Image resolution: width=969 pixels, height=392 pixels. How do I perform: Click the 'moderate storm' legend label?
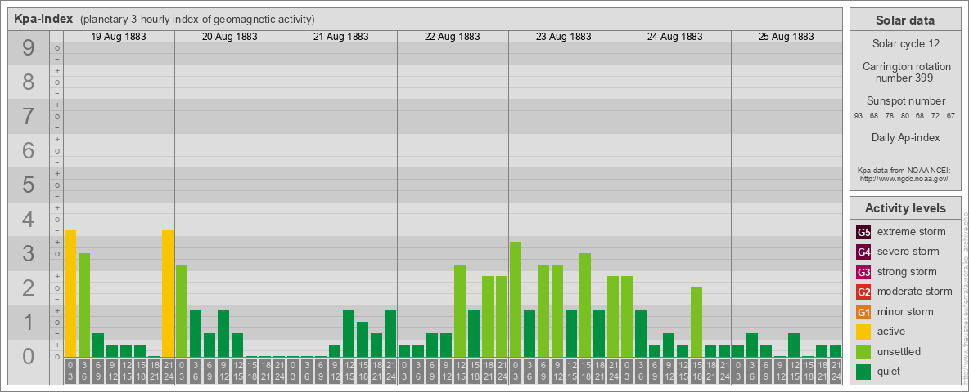click(x=915, y=292)
